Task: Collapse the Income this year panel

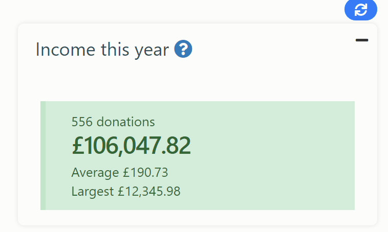Action: tap(362, 40)
